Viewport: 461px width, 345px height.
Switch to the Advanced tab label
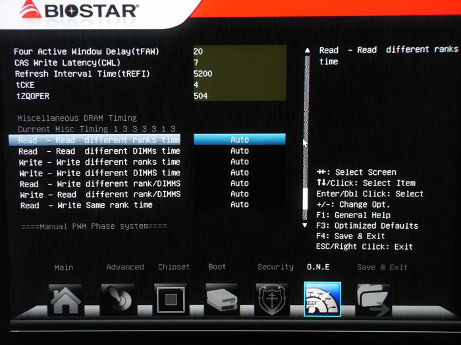point(124,267)
